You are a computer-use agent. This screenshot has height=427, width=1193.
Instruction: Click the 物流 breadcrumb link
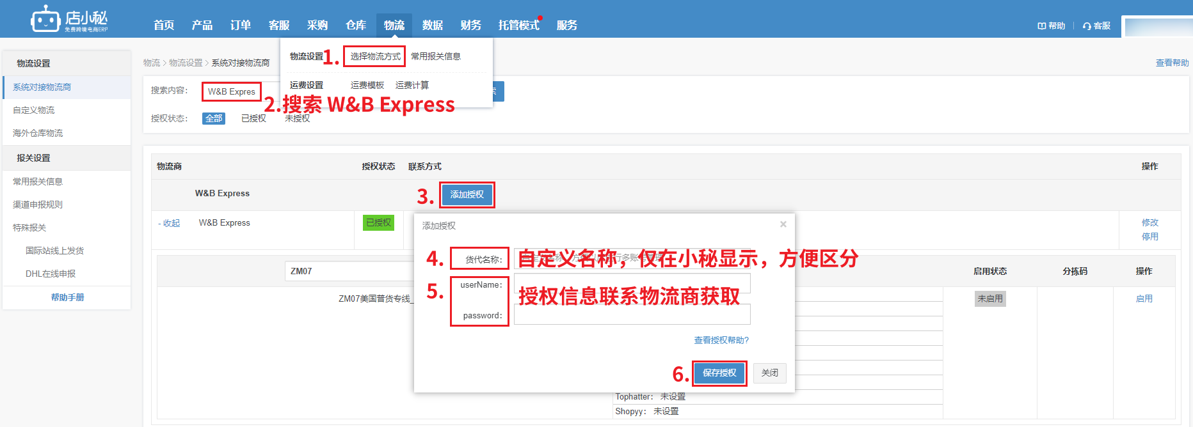152,63
